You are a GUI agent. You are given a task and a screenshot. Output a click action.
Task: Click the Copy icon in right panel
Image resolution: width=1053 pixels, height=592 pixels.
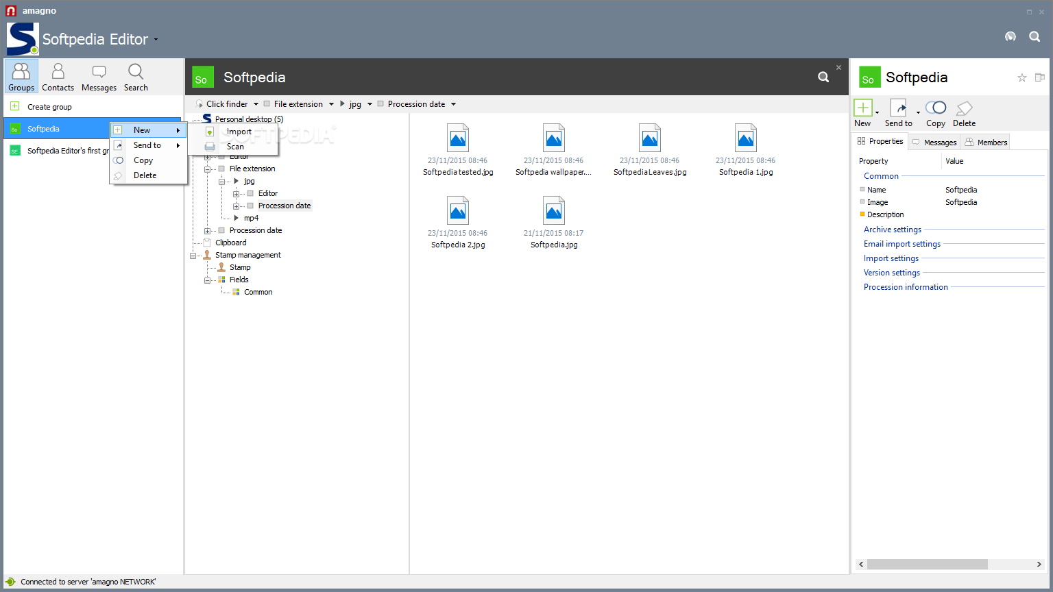click(x=936, y=108)
